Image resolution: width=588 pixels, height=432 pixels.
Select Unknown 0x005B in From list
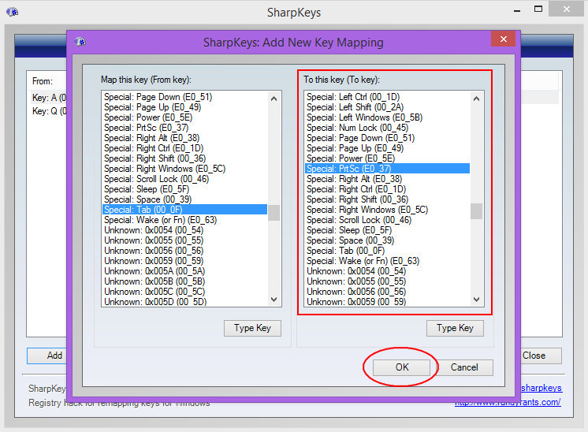point(184,281)
